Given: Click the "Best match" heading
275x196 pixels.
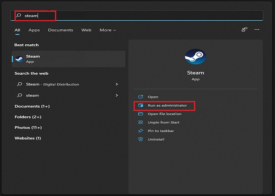Looking at the screenshot, I should point(26,45).
